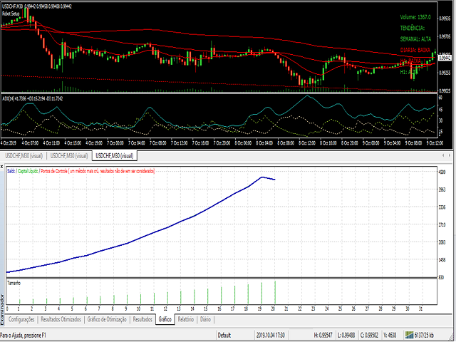Click the H: 0.99547 status value
Viewport: 456px width, 342px height.
pyautogui.click(x=323, y=336)
